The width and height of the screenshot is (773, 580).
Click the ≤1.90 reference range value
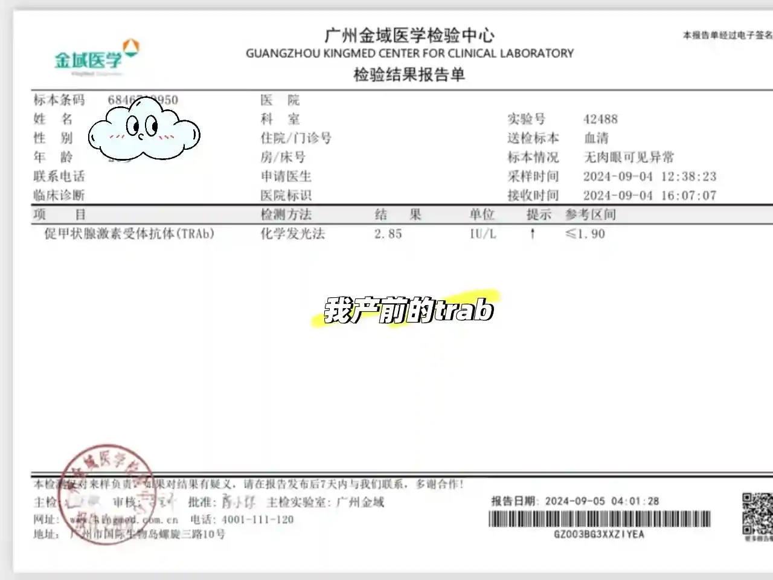tap(585, 234)
